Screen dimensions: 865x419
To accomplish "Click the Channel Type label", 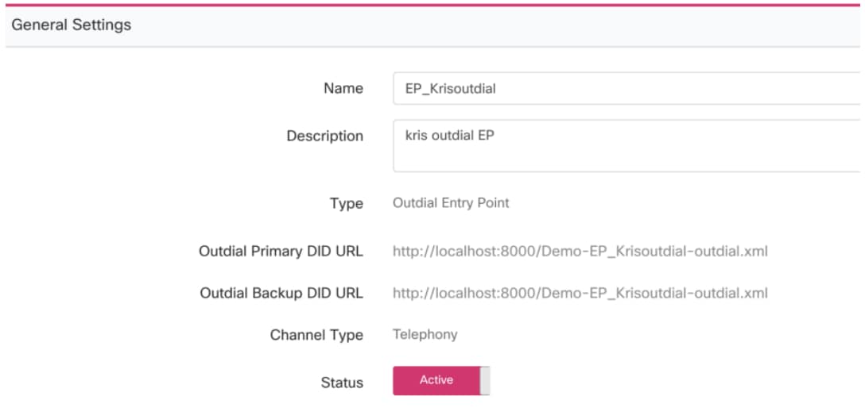I will click(316, 335).
